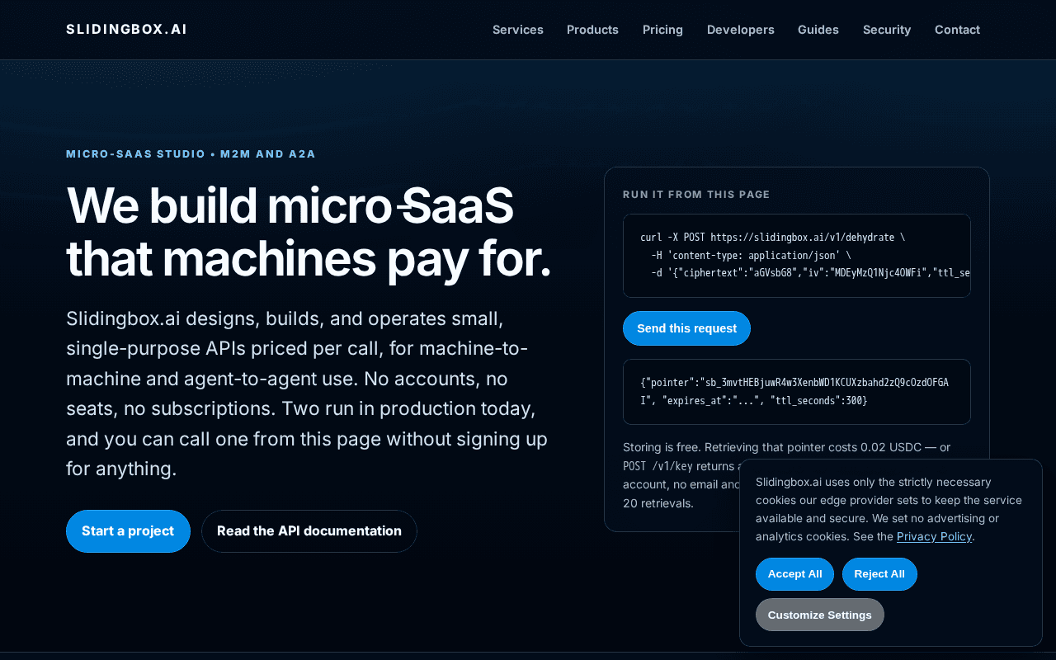Screen dimensions: 1056x660
Task: Reject all cookies
Action: tap(879, 574)
